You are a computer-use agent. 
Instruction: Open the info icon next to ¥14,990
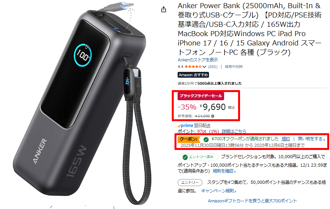pyautogui.click(x=213, y=116)
